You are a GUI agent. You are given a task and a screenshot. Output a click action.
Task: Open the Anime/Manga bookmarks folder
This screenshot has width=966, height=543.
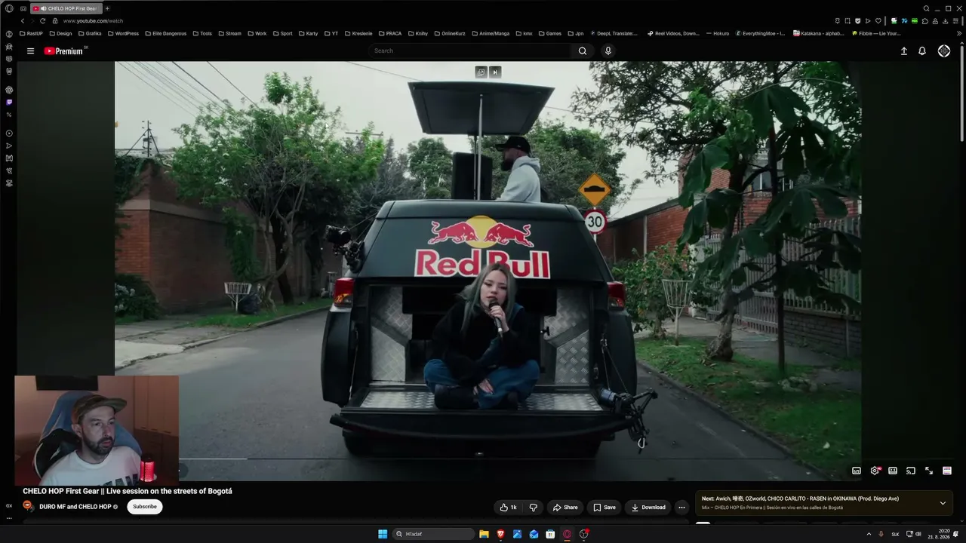click(x=491, y=33)
